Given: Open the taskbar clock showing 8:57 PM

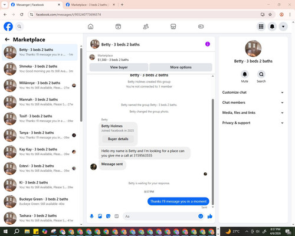Looking at the screenshot, I should tap(276, 231).
